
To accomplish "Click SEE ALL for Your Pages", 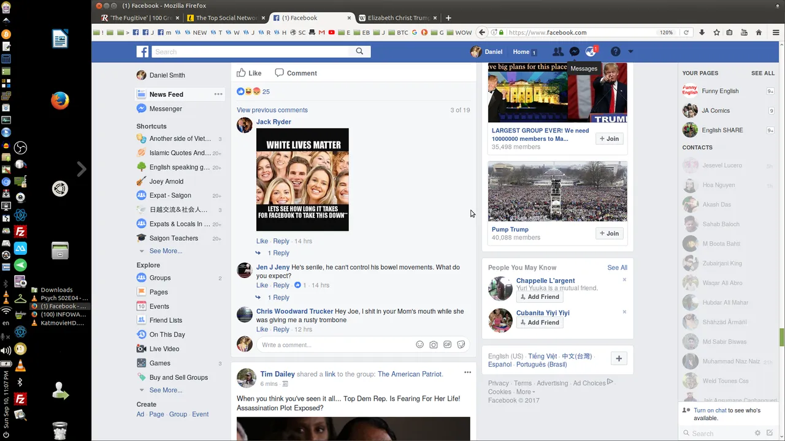I will tap(763, 73).
